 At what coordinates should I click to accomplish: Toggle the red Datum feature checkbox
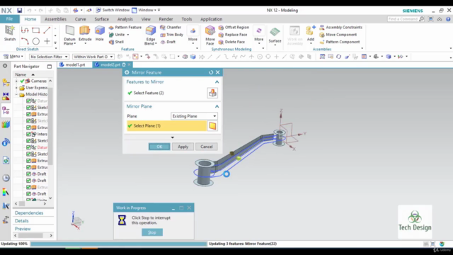coord(28,147)
